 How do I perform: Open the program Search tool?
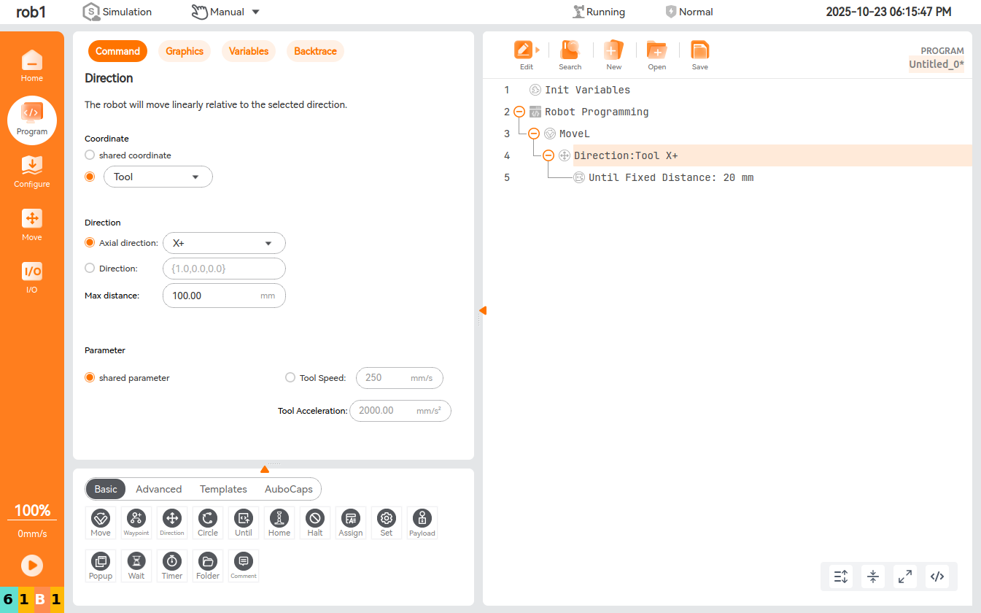point(570,55)
